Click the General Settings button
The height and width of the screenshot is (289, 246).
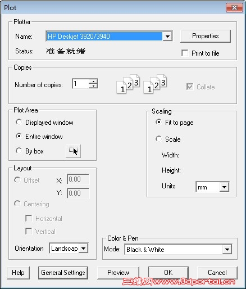pyautogui.click(x=63, y=273)
